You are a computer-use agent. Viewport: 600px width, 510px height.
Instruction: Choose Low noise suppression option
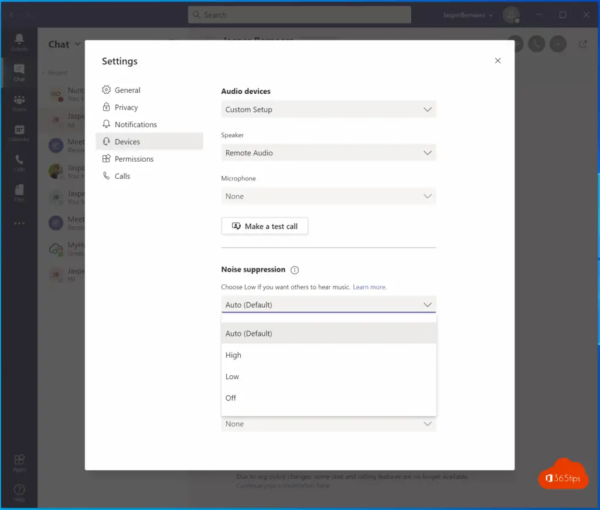(x=328, y=376)
